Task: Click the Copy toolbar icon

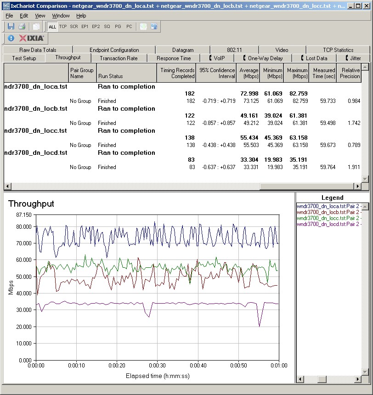Action: (x=36, y=27)
